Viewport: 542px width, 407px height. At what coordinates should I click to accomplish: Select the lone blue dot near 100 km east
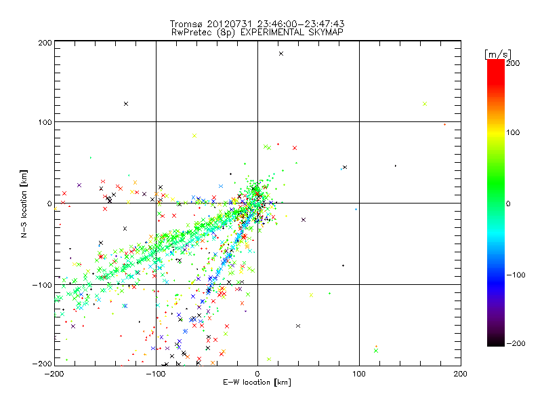[356, 210]
